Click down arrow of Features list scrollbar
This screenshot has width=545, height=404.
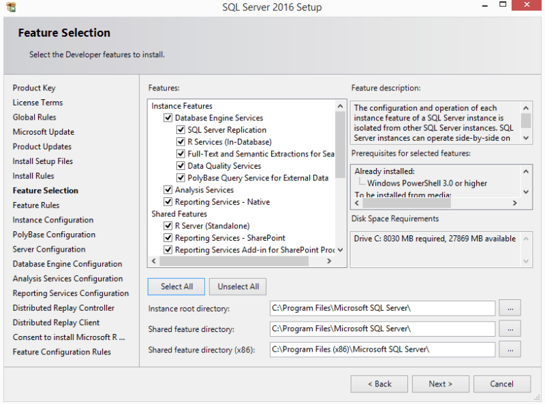pos(340,250)
